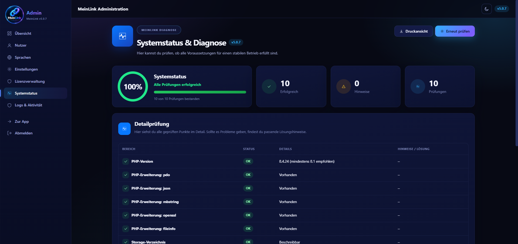Click the HINWEISE / LÖSUNG column header

[414, 149]
